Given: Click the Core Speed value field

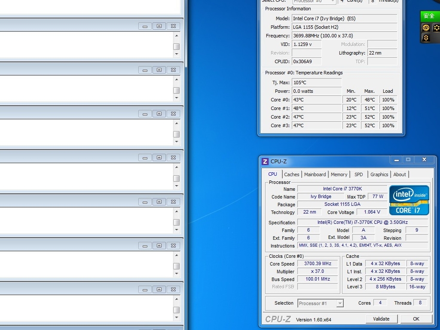Looking at the screenshot, I should (318, 264).
